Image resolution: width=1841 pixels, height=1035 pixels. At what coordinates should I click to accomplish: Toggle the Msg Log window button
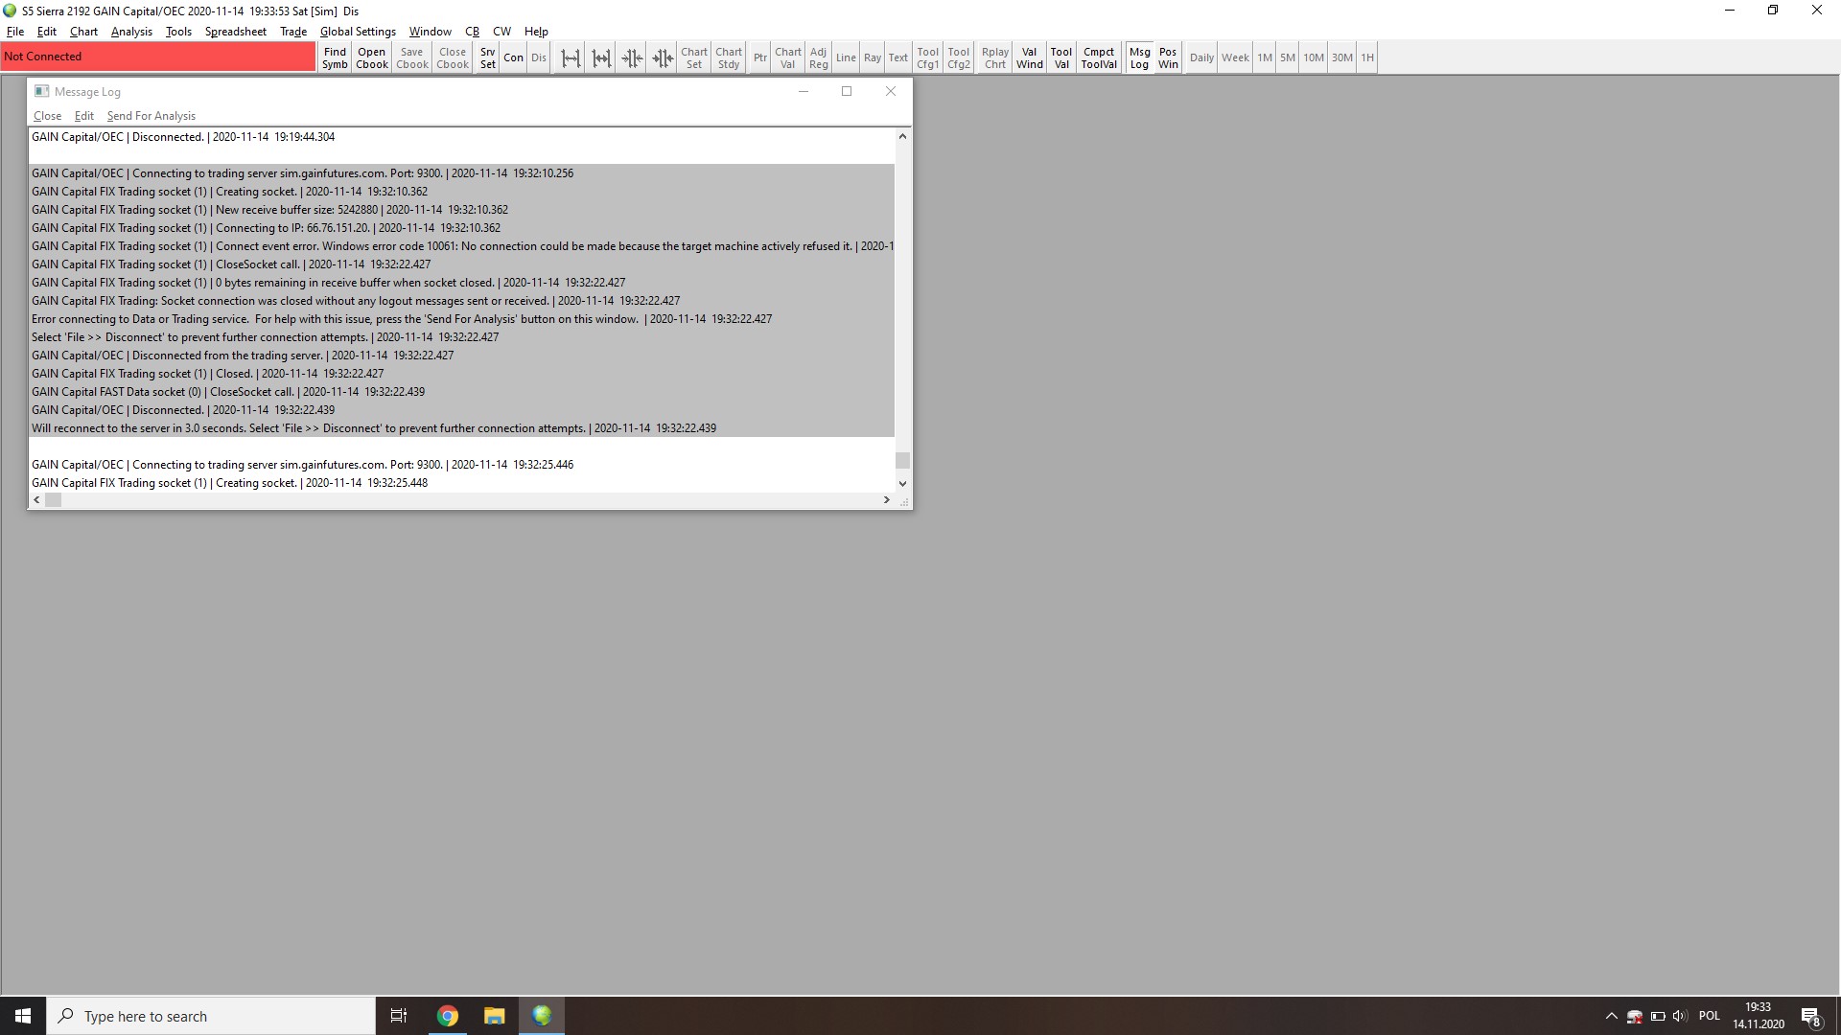point(1139,58)
